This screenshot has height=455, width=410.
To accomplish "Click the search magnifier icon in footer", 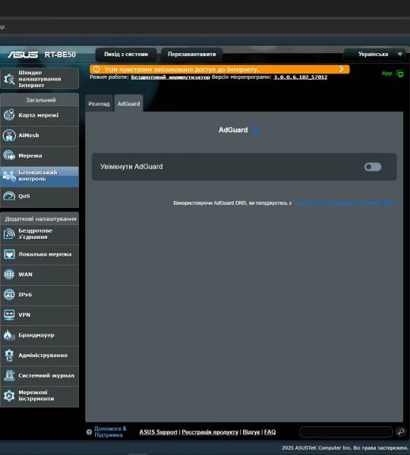I will 401,431.
